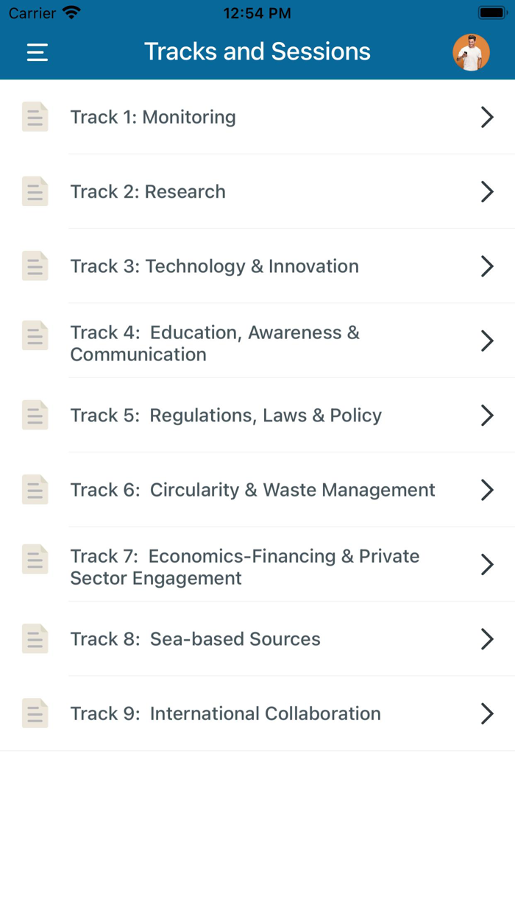Select the Tracks and Sessions title
Image resolution: width=515 pixels, height=915 pixels.
257,51
